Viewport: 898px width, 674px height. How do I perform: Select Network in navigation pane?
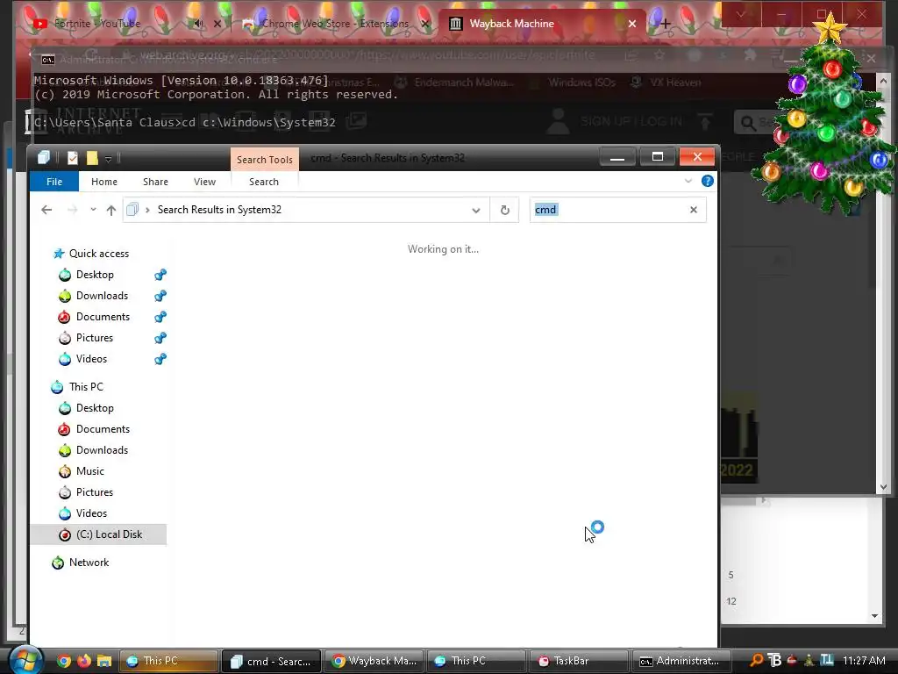tap(89, 563)
